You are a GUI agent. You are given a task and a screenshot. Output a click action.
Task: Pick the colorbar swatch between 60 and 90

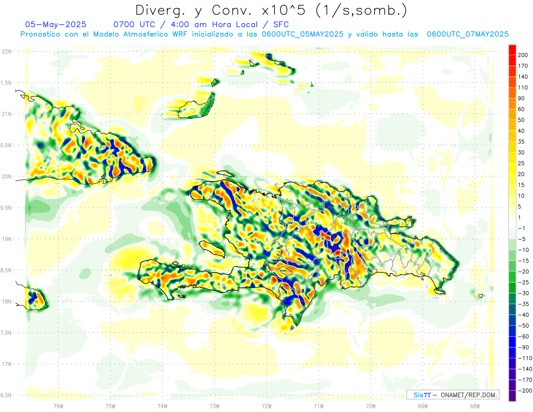[x=512, y=104]
